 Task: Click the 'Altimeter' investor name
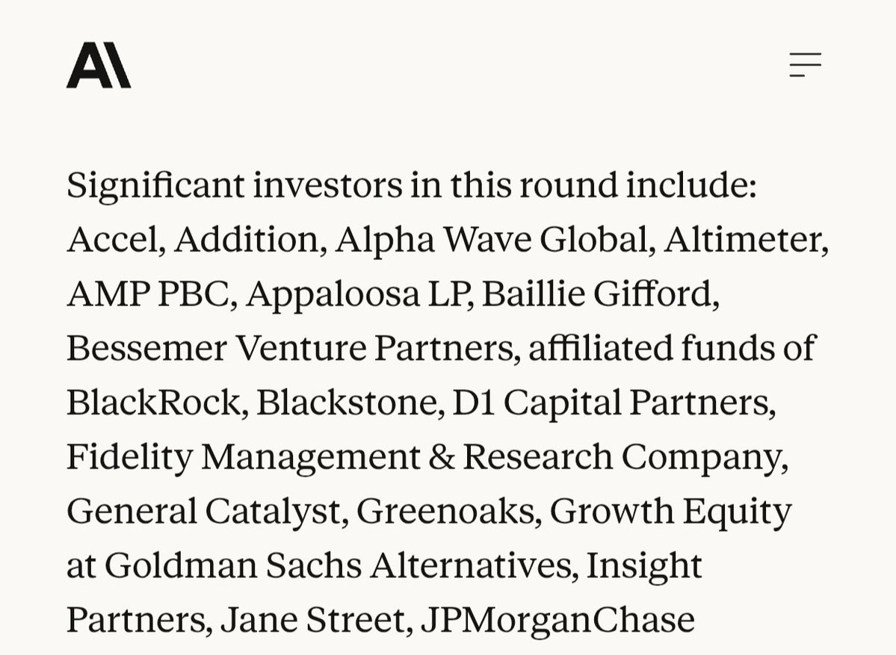pyautogui.click(x=744, y=239)
